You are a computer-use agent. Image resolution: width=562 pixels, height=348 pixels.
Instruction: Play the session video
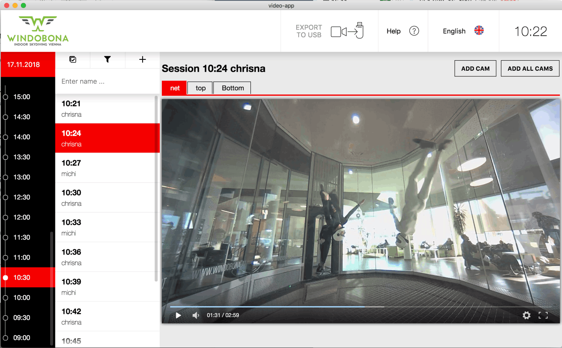178,315
